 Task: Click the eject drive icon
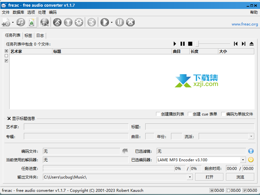tap(251, 44)
